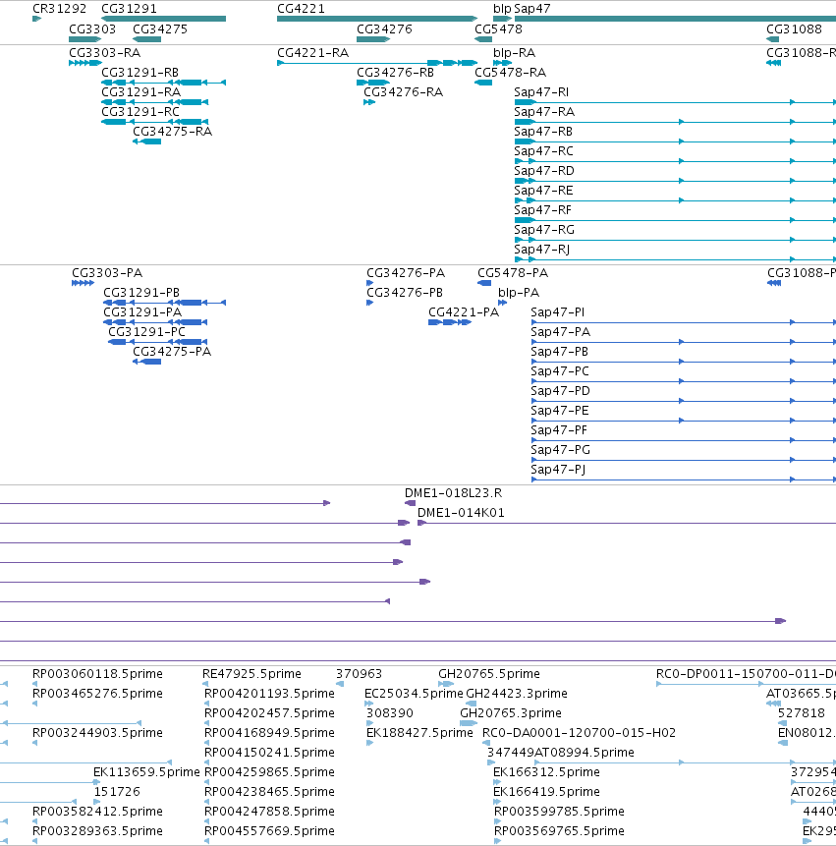Open the "CG34275-PA" protein label

coord(172,352)
